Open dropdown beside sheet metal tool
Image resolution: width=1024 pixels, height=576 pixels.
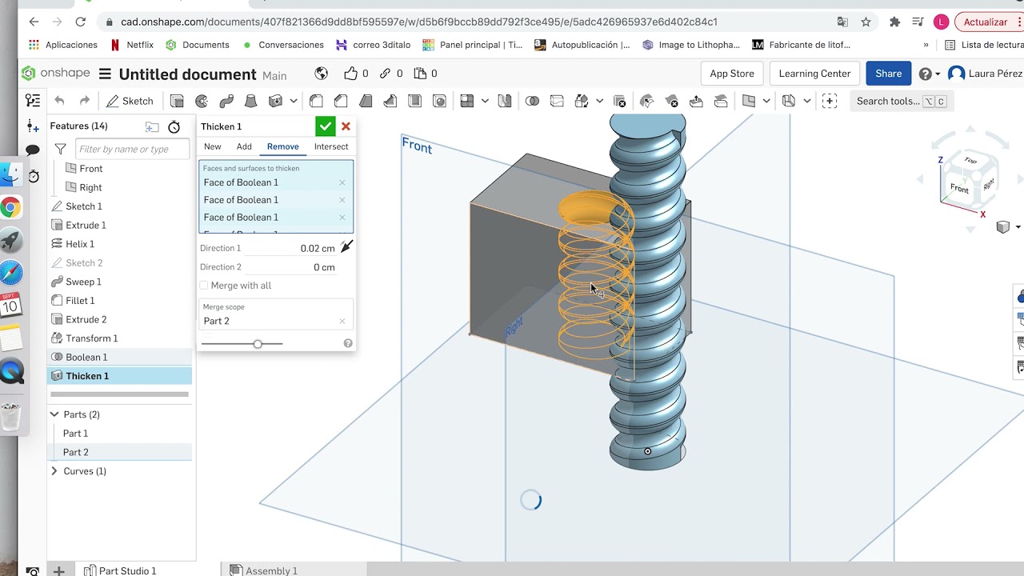[x=806, y=101]
